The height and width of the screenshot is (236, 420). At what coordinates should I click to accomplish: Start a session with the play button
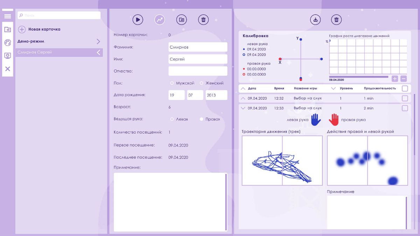point(138,20)
